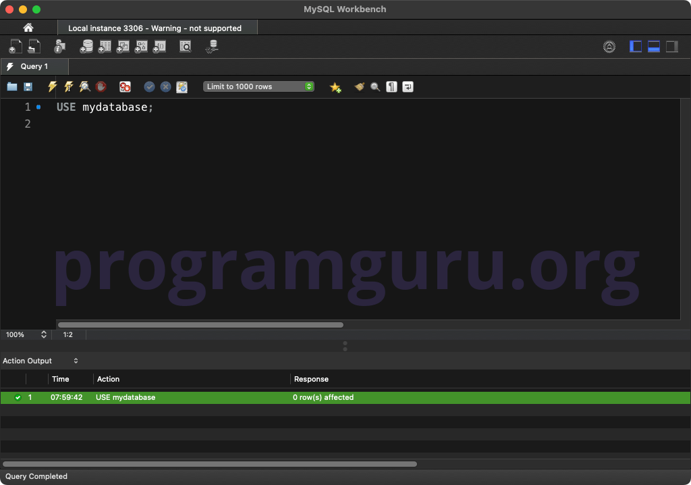Create a new stored procedure icon
Viewport: 691px width, 485px height.
(141, 47)
